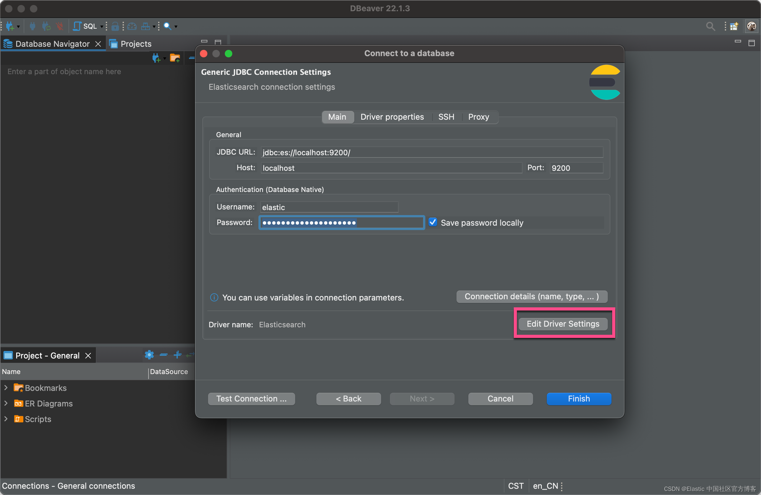Click the transaction mode boxes icon

145,26
